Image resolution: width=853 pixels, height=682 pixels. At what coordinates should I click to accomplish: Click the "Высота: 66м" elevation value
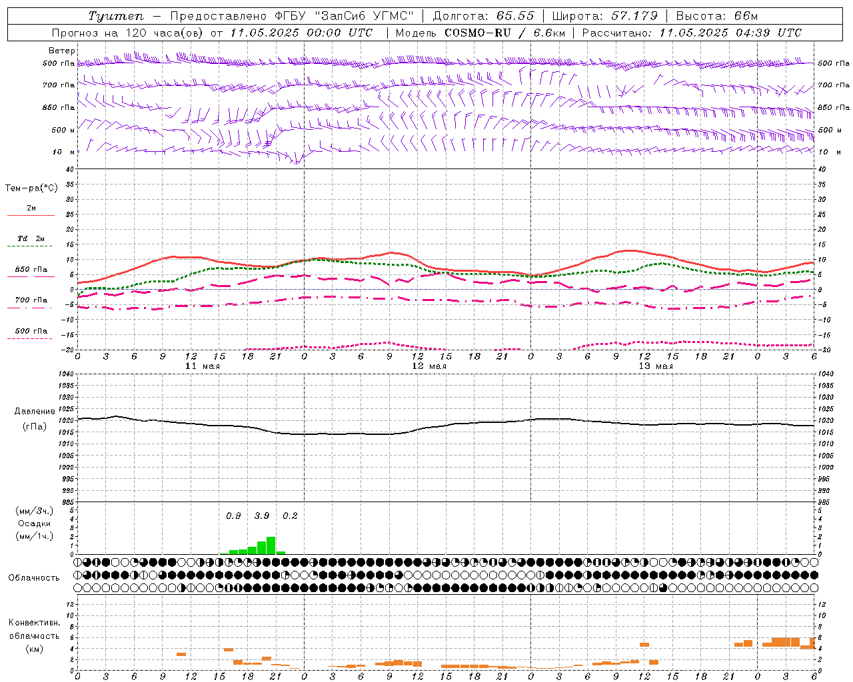[717, 16]
